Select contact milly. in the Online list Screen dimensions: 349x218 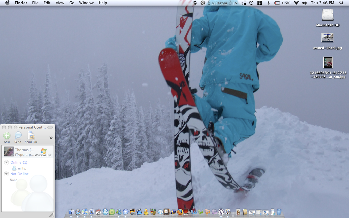tap(21, 168)
